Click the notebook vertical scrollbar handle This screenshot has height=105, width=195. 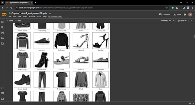(x=194, y=36)
